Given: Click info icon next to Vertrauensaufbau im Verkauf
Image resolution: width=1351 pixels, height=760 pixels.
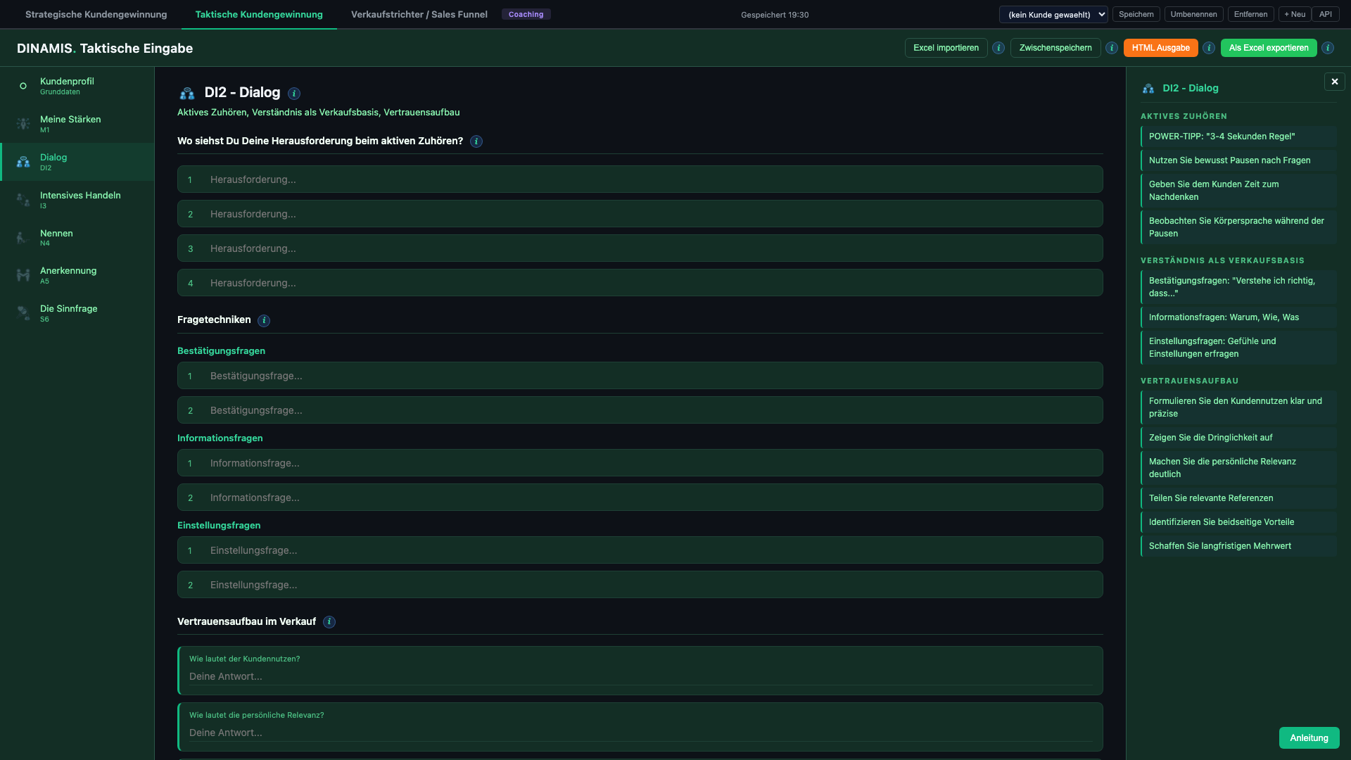Looking at the screenshot, I should (x=329, y=622).
